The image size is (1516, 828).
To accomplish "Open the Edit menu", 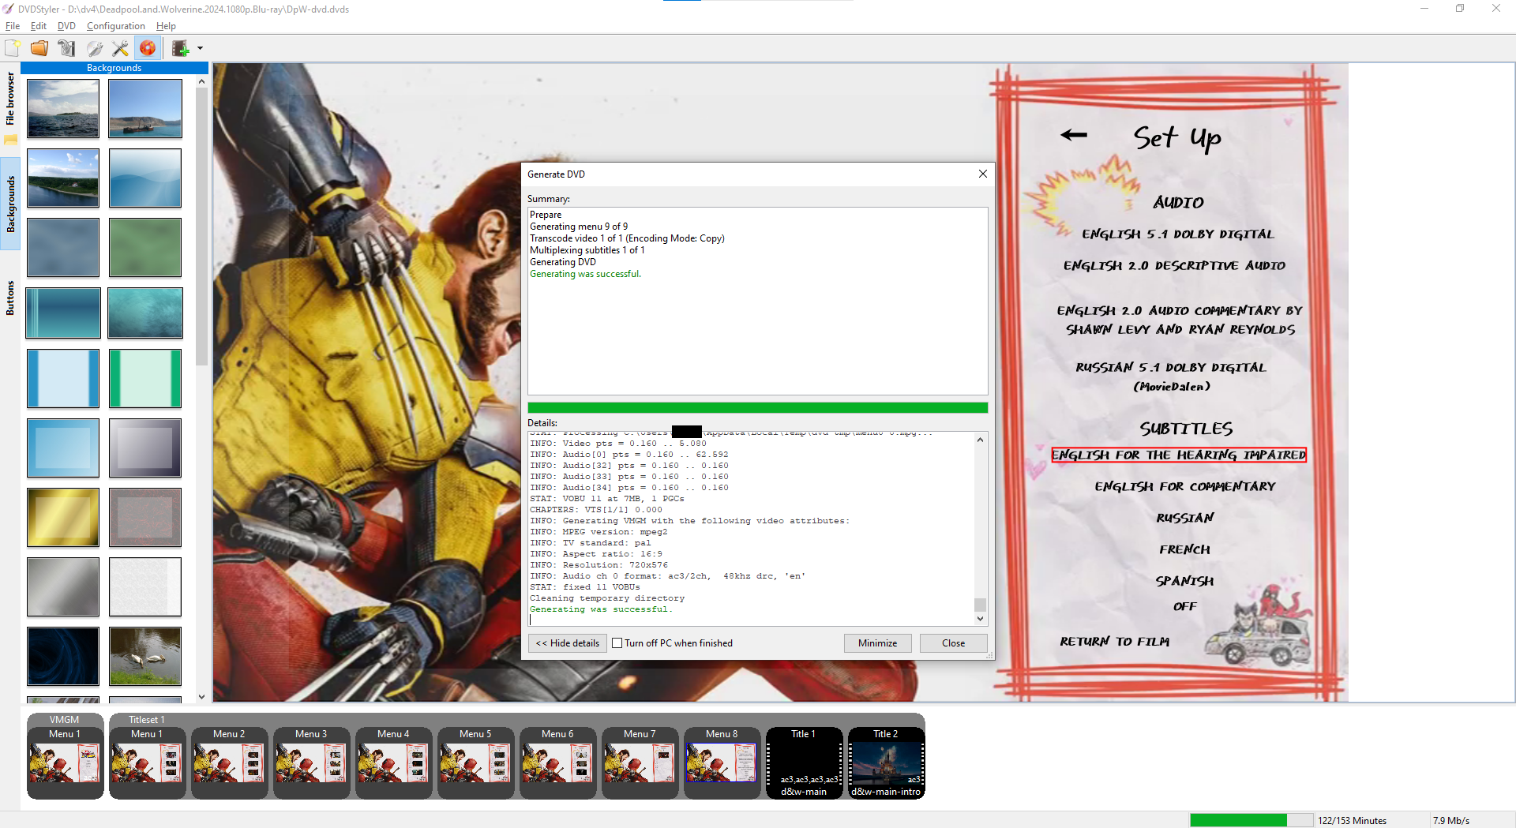I will (x=39, y=26).
